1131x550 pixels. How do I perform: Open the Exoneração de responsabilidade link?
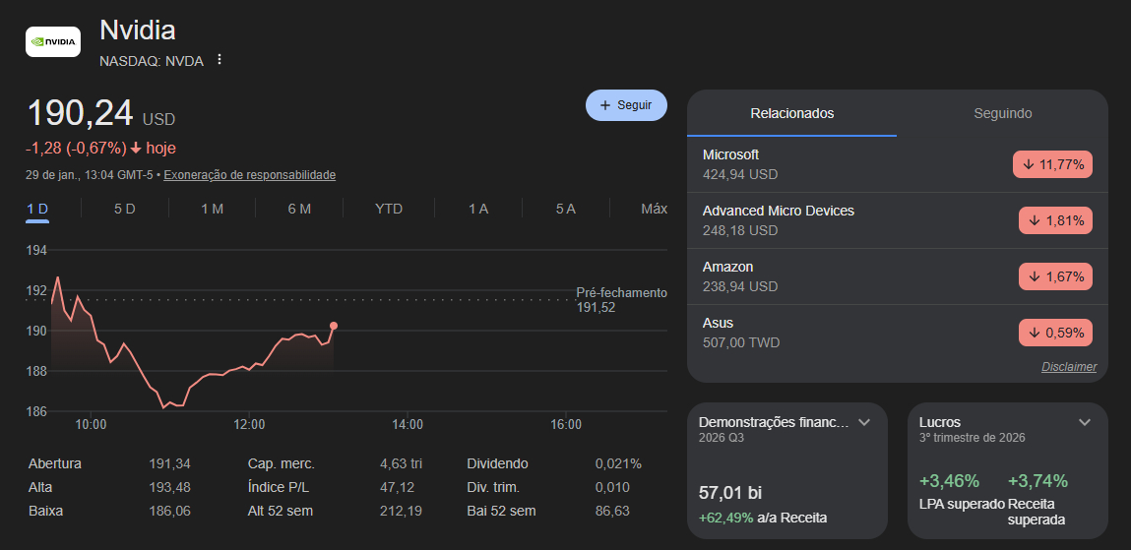[249, 175]
